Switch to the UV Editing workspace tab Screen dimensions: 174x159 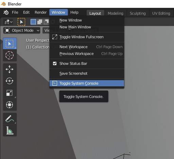coord(161,13)
